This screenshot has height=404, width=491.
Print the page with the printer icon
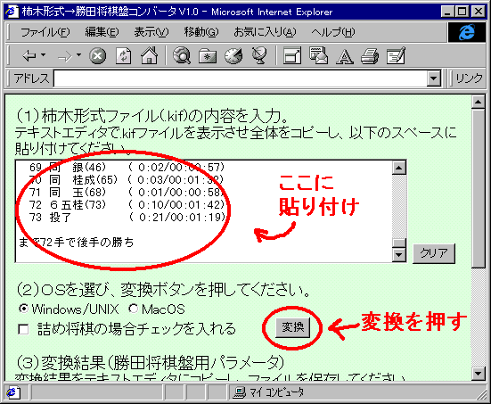(x=370, y=56)
